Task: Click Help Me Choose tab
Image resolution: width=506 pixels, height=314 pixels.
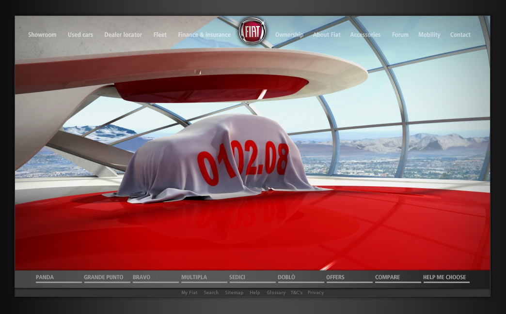Action: 446,279
